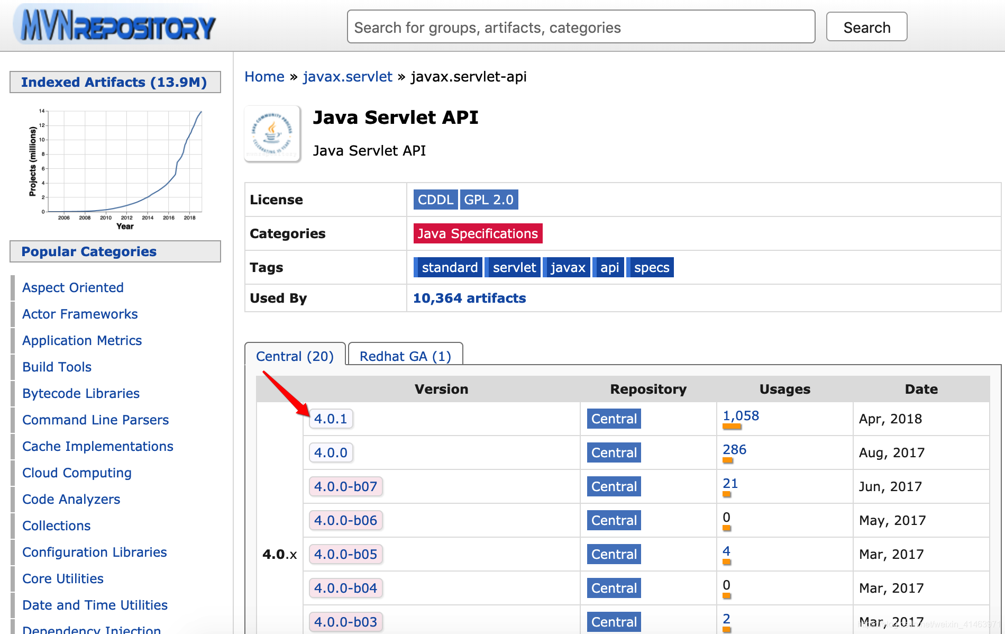Image resolution: width=1005 pixels, height=634 pixels.
Task: Open the Java Specifications category
Action: point(478,233)
